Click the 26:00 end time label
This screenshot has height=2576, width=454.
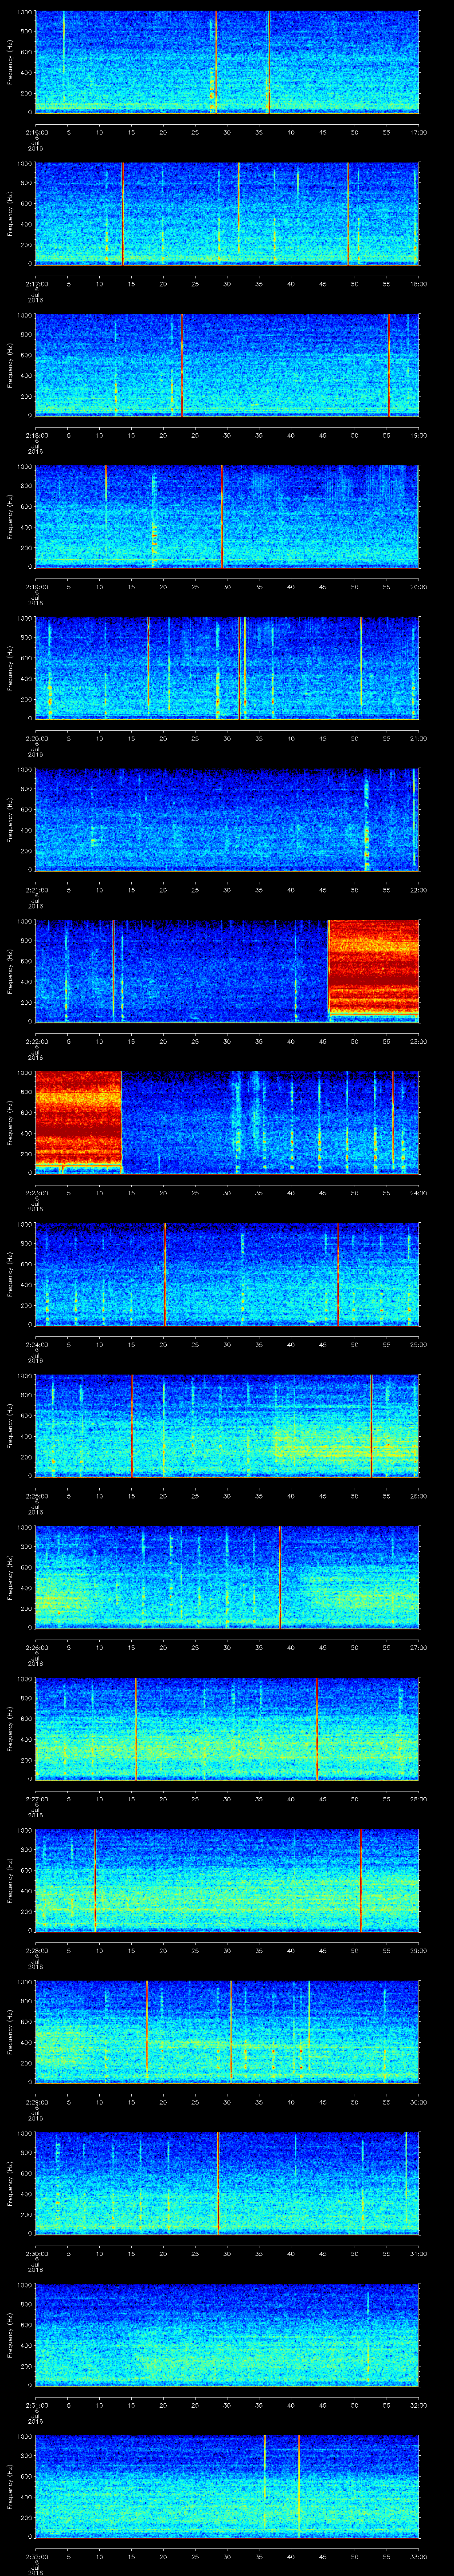418,1496
